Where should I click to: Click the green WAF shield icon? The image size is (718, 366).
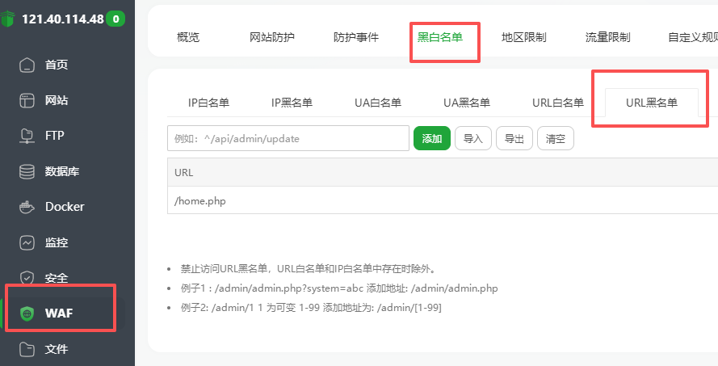click(x=28, y=313)
